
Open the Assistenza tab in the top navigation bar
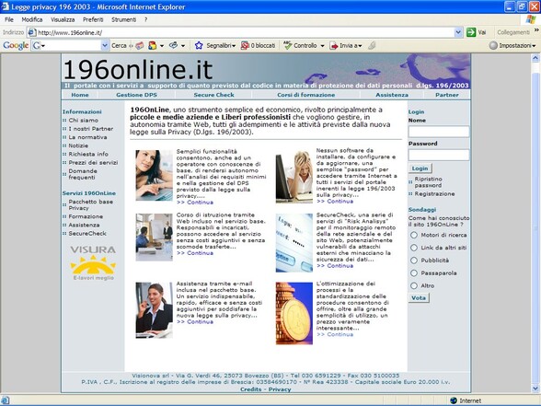tap(392, 95)
